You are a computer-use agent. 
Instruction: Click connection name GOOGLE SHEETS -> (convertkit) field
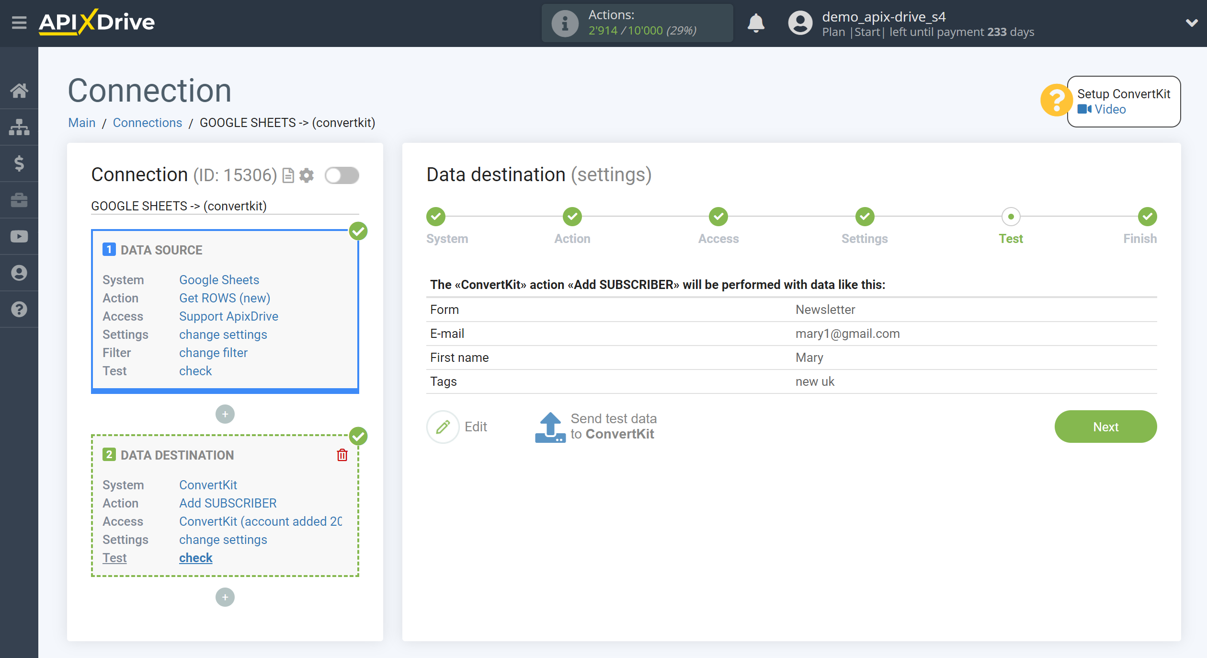(225, 206)
